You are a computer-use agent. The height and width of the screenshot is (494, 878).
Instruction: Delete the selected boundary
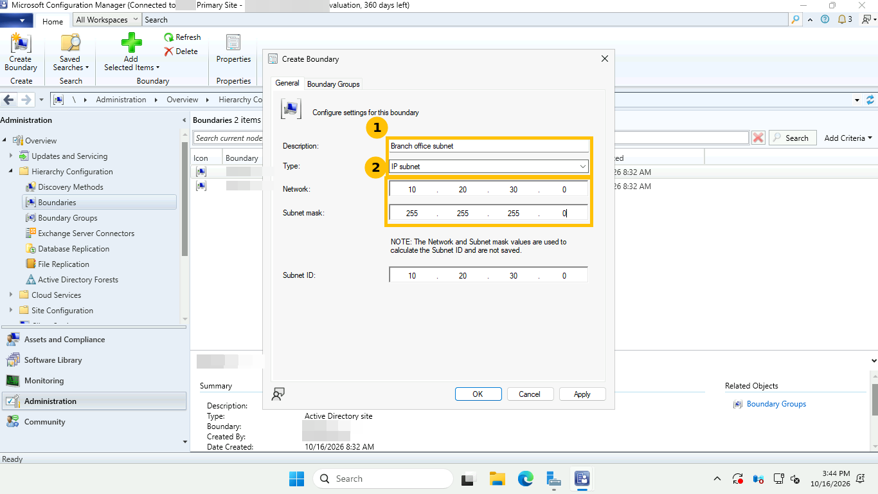(181, 51)
